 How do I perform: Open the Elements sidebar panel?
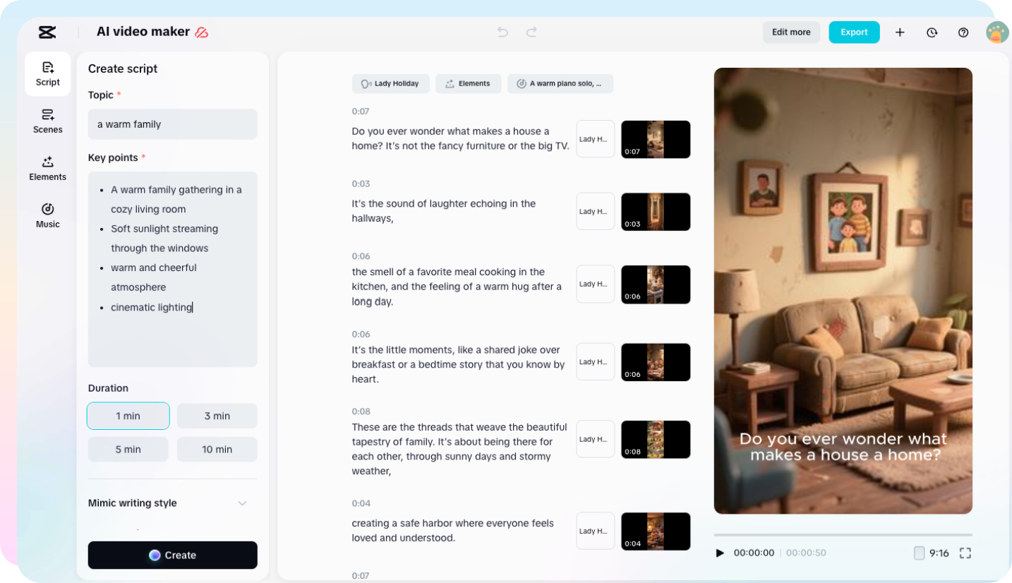click(x=47, y=168)
